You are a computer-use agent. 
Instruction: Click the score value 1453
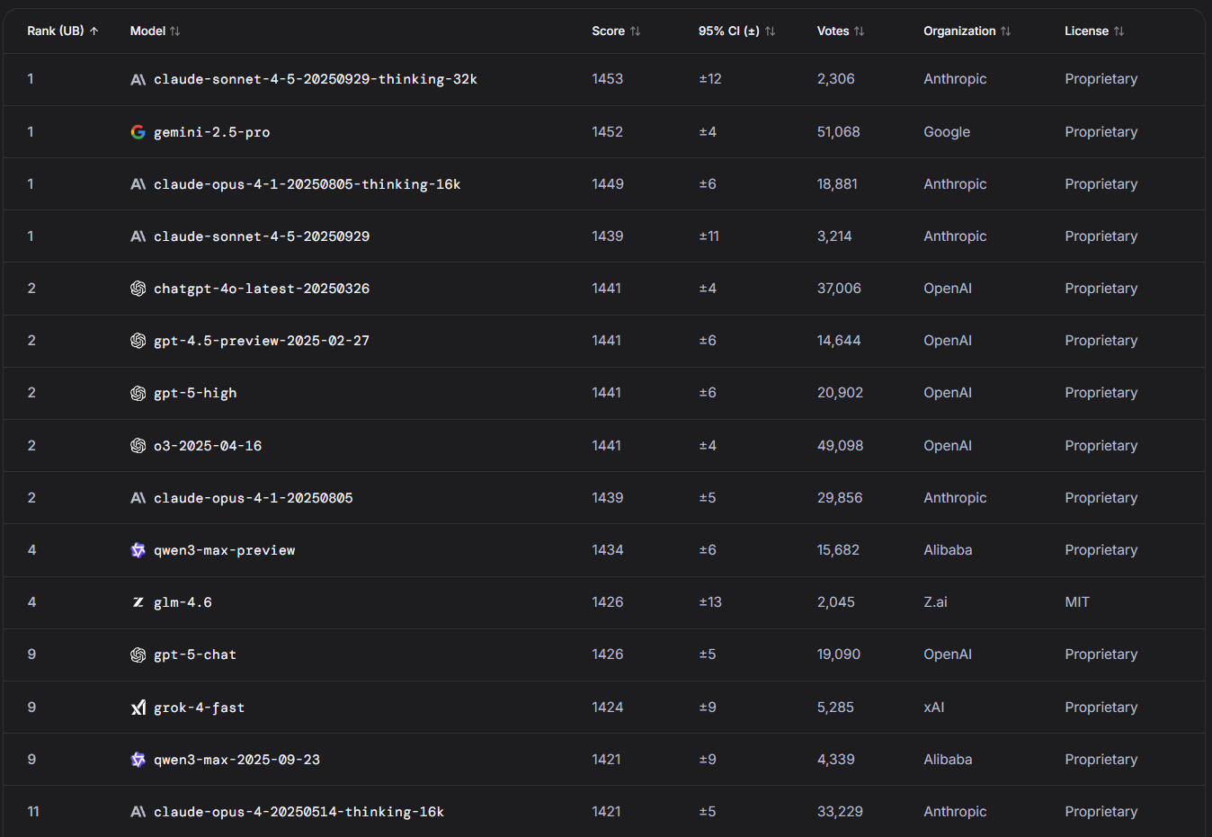point(608,79)
